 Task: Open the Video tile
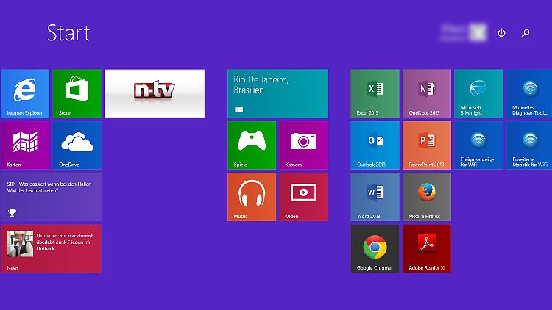(x=304, y=197)
